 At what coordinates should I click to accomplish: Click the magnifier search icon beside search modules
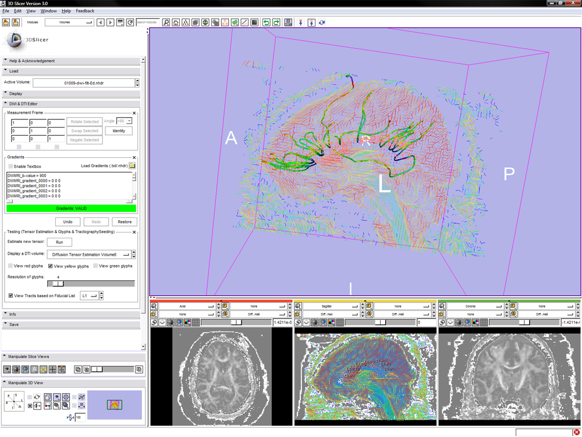[166, 23]
